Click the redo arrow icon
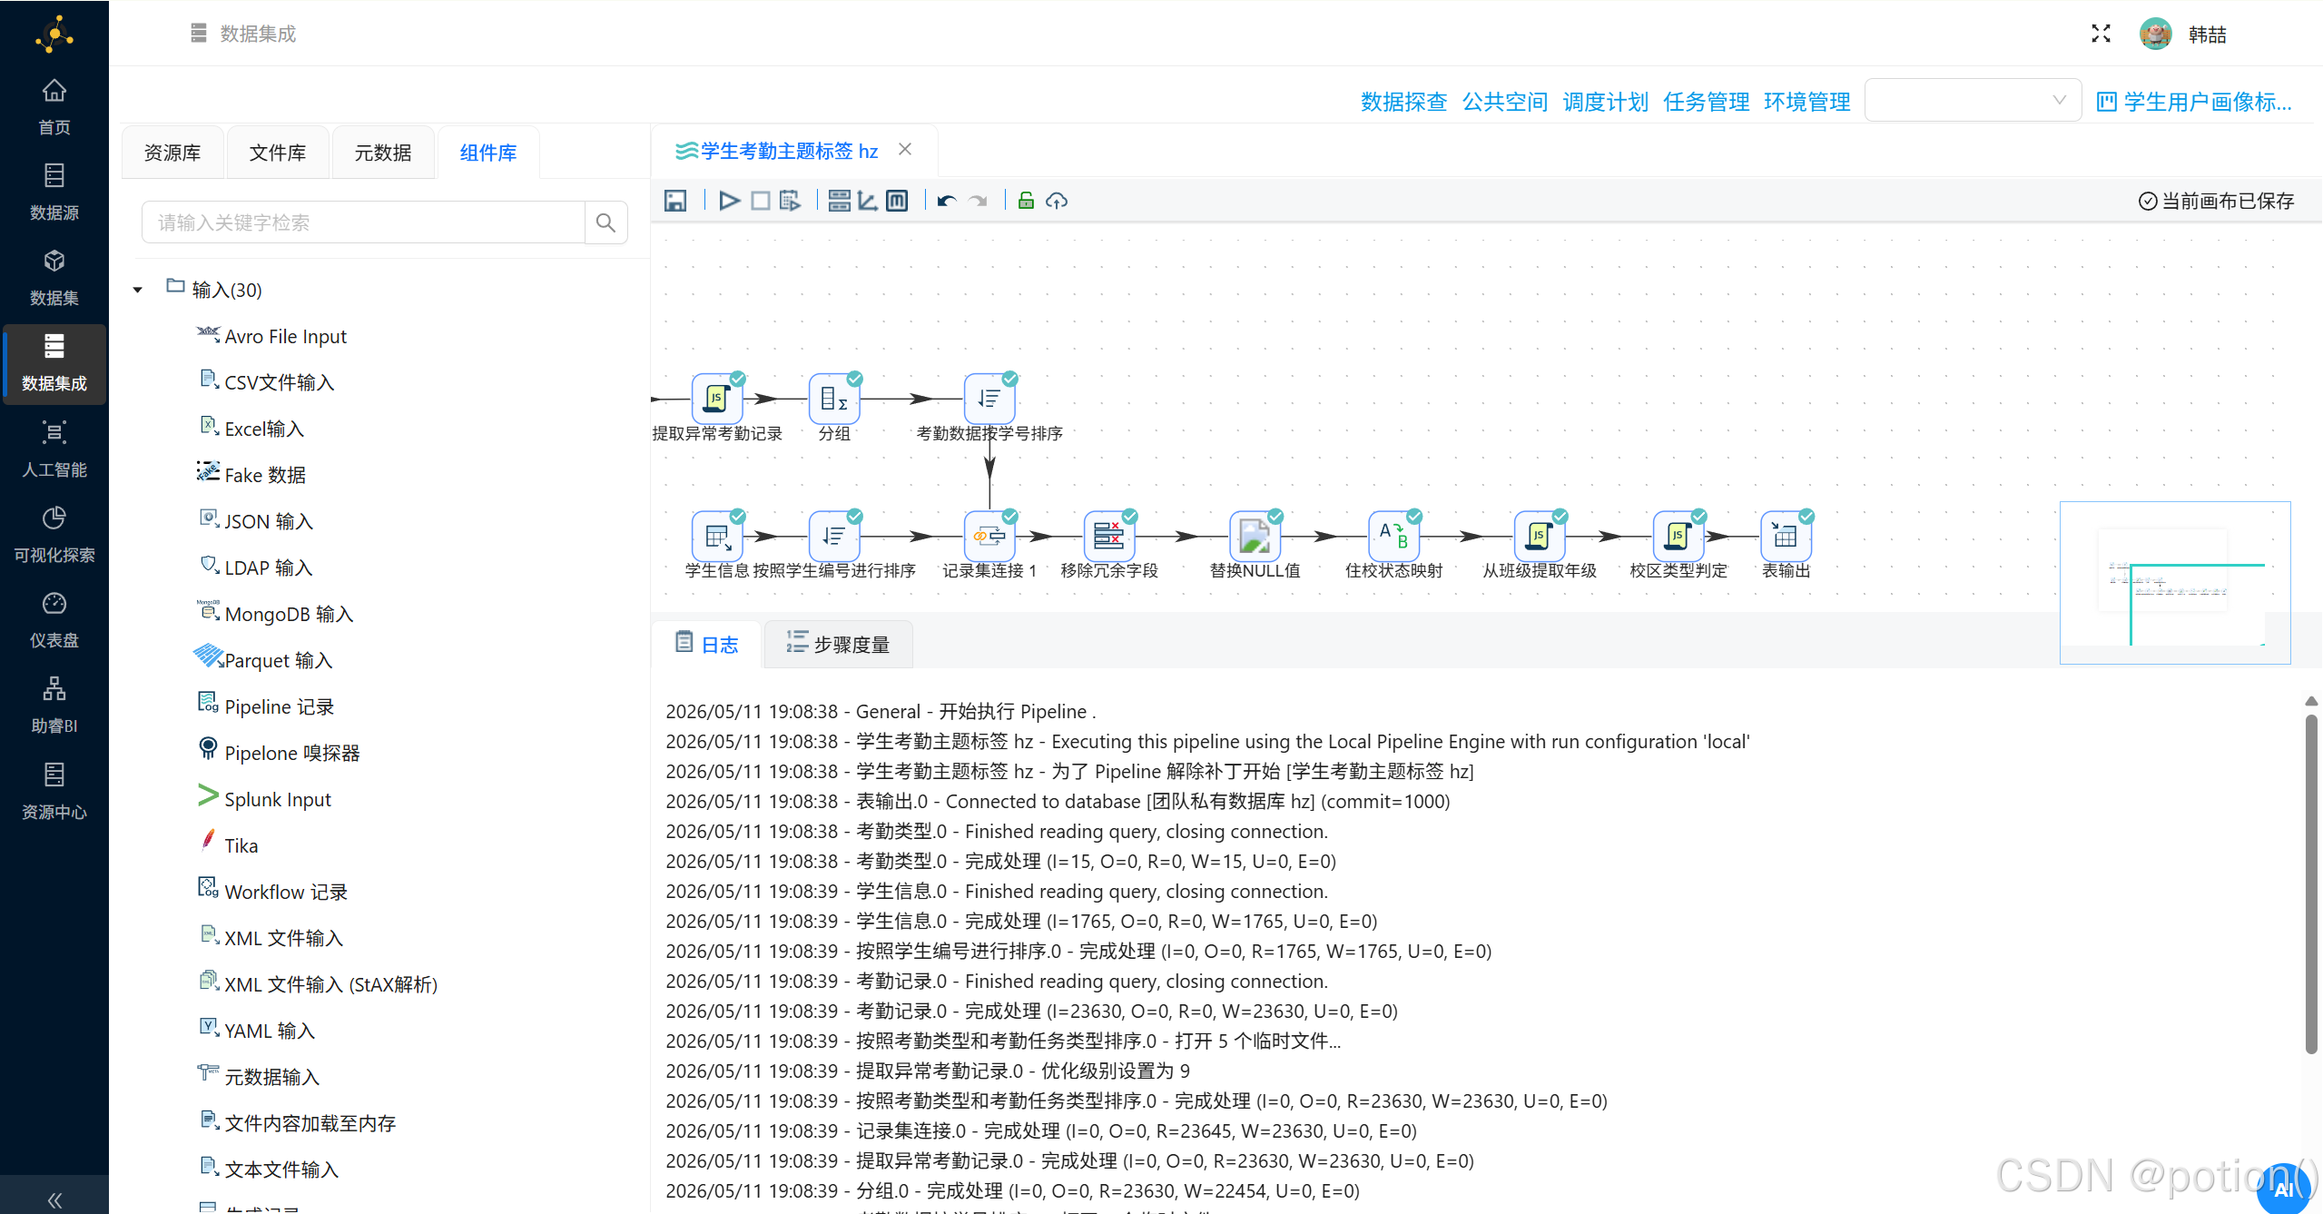Image resolution: width=2323 pixels, height=1214 pixels. click(x=978, y=201)
